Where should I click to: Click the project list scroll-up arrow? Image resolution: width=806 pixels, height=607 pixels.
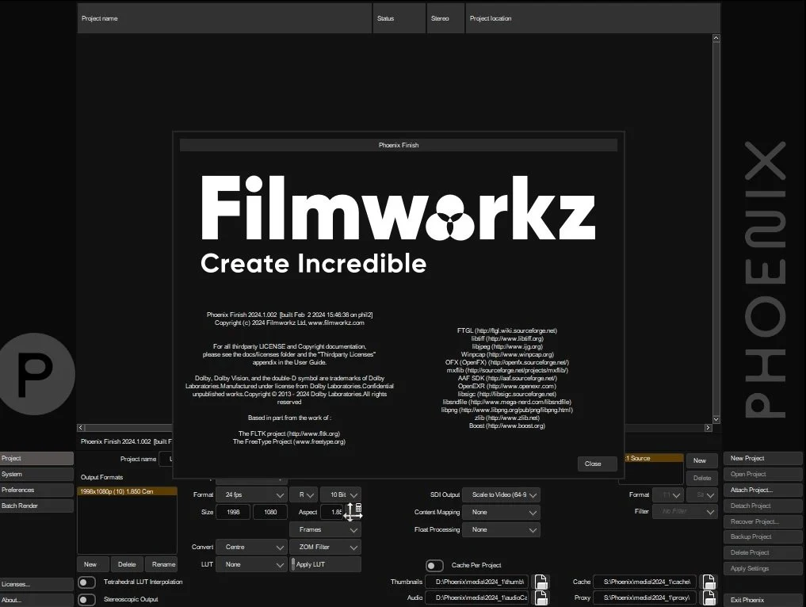tap(716, 37)
